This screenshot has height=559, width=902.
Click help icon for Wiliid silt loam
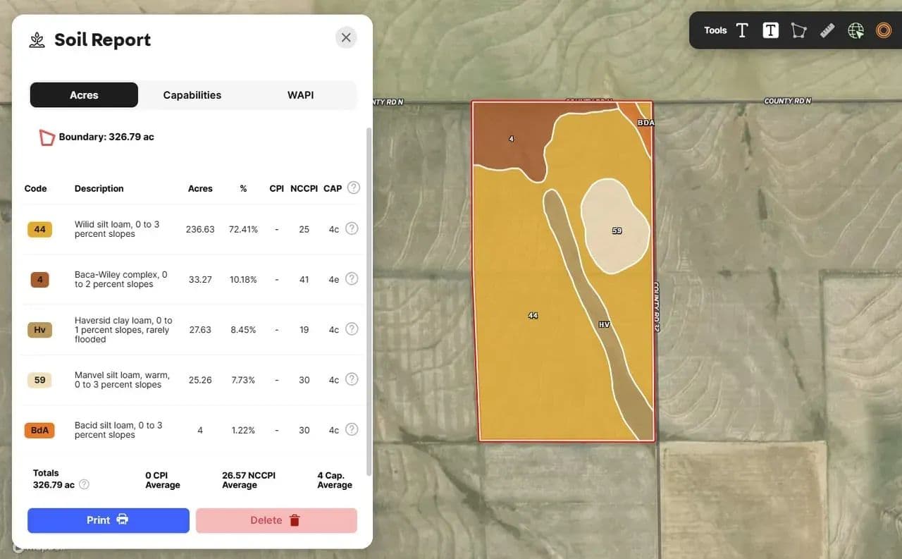click(352, 228)
